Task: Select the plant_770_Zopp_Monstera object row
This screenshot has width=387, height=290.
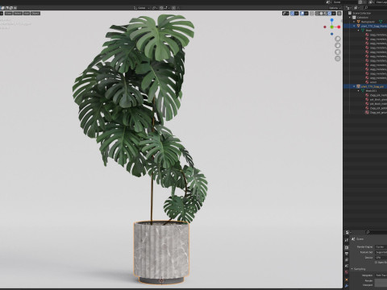Action: tap(365, 26)
